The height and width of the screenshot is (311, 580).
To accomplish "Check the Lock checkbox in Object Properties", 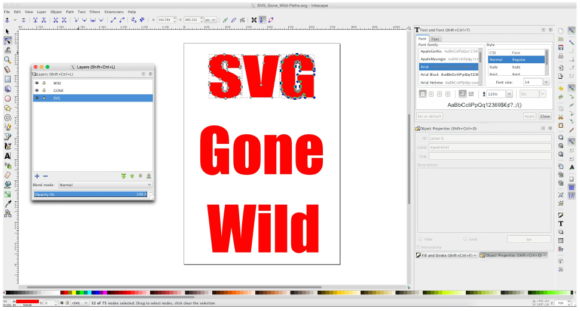I will pos(465,239).
